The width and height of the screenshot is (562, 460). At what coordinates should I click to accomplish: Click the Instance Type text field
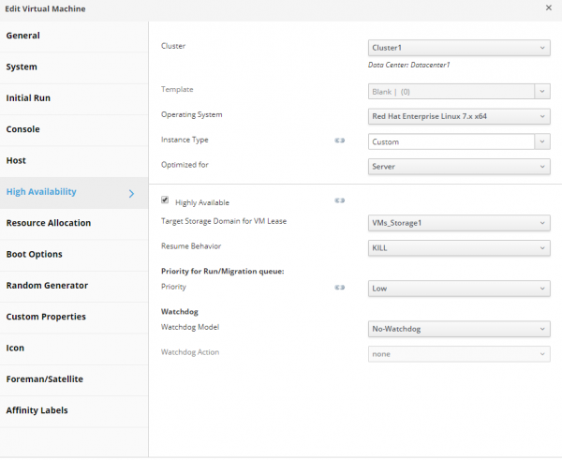(450, 141)
